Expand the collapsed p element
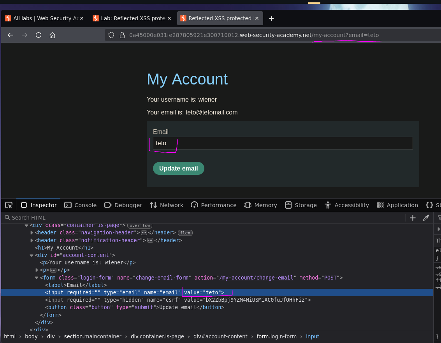The width and height of the screenshot is (441, 343). (x=37, y=270)
